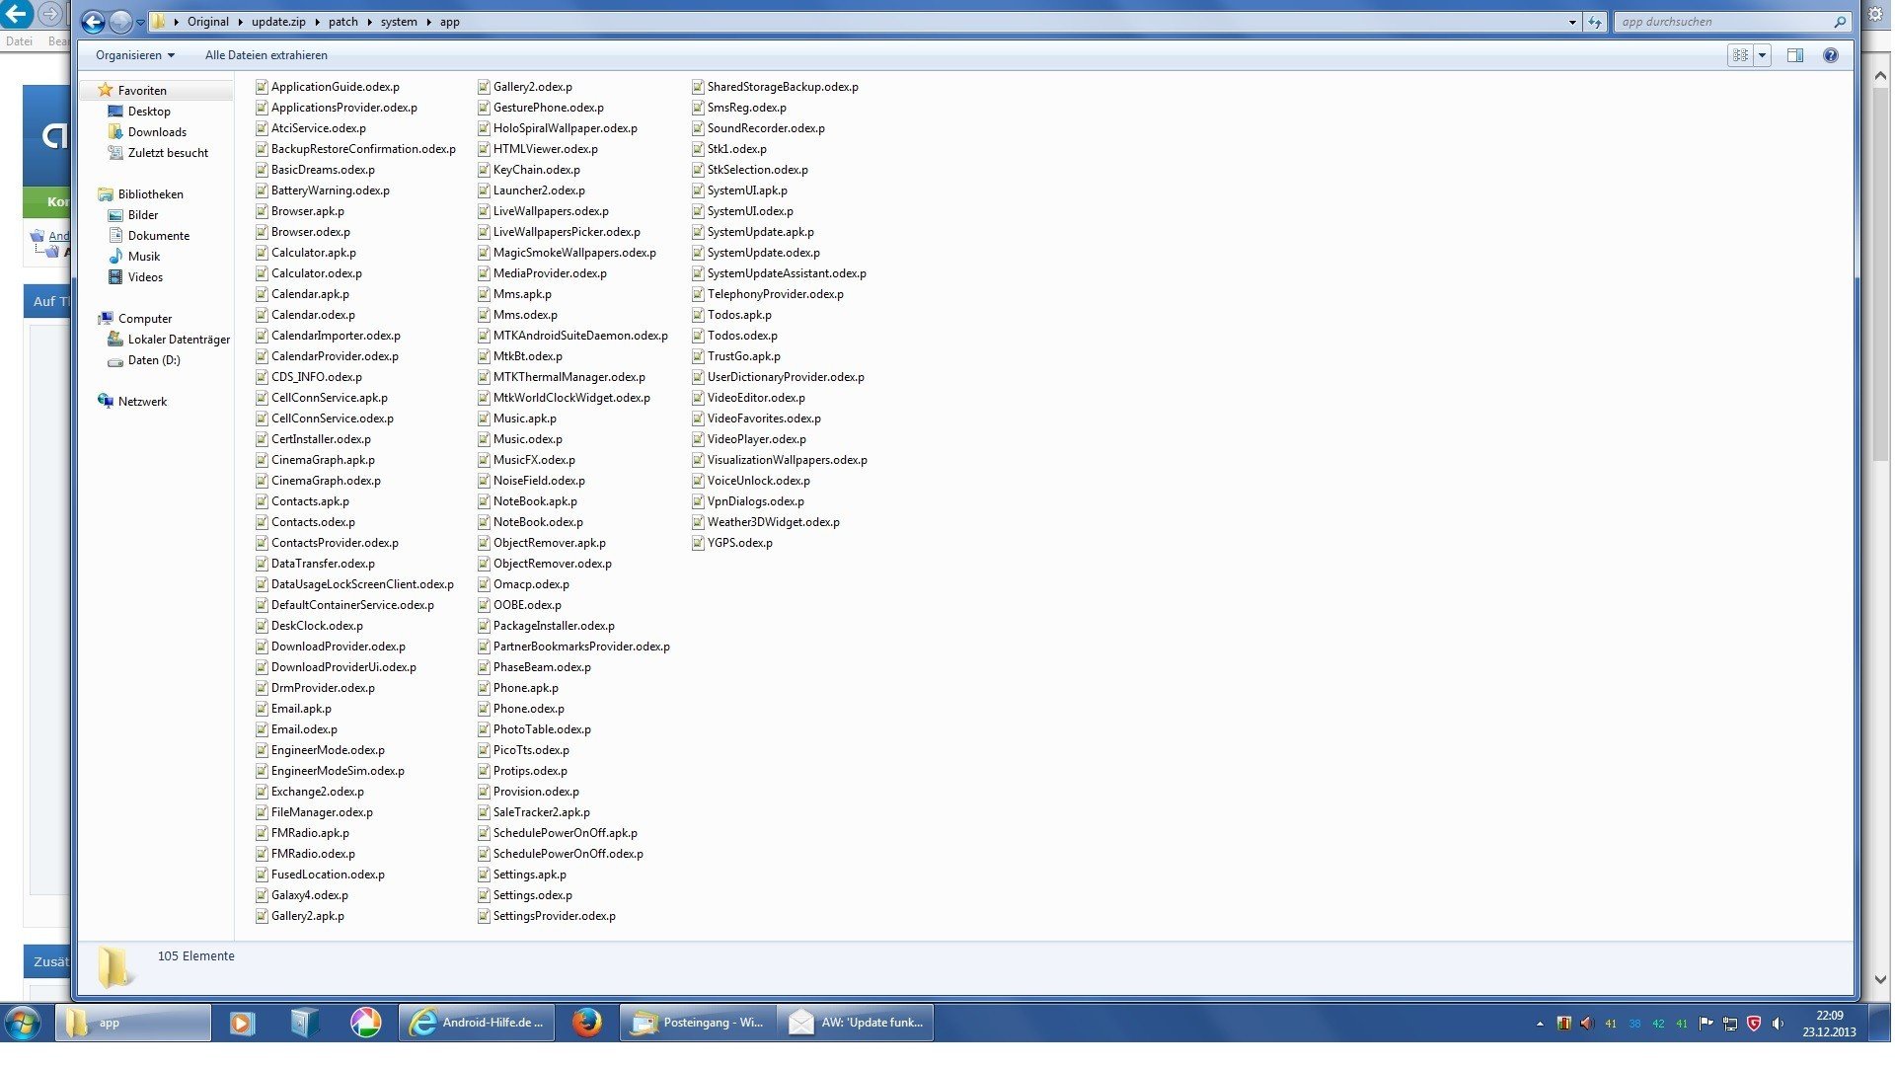Click the 'app durchsuchen' search field

point(1722,22)
